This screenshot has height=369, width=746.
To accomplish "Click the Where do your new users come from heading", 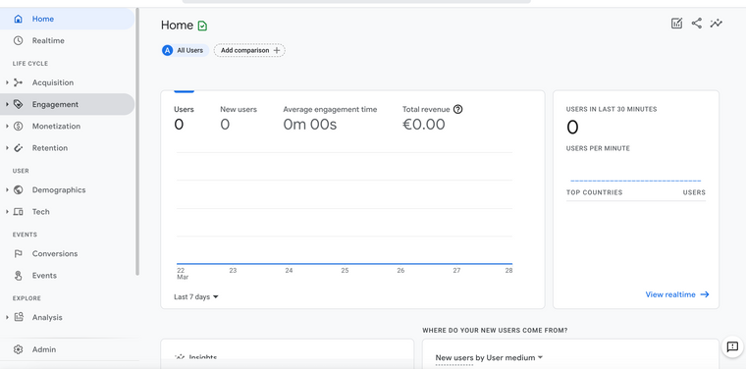I will 495,330.
